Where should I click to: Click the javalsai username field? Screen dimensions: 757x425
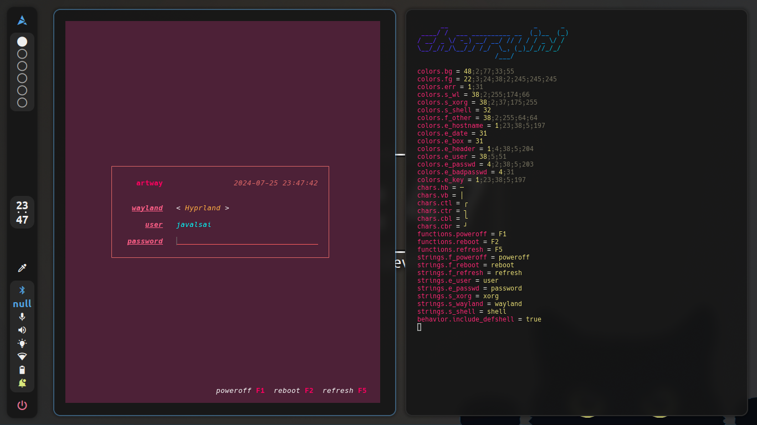(194, 225)
